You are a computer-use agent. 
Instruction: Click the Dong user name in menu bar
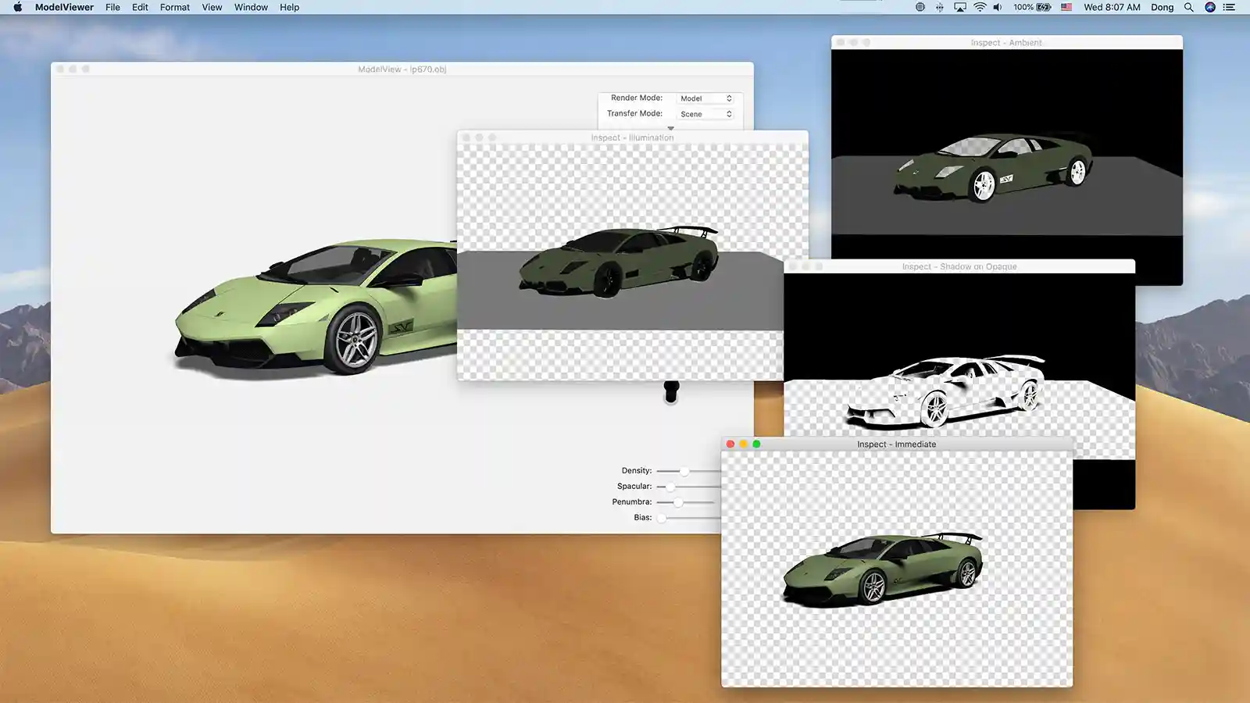pos(1162,7)
